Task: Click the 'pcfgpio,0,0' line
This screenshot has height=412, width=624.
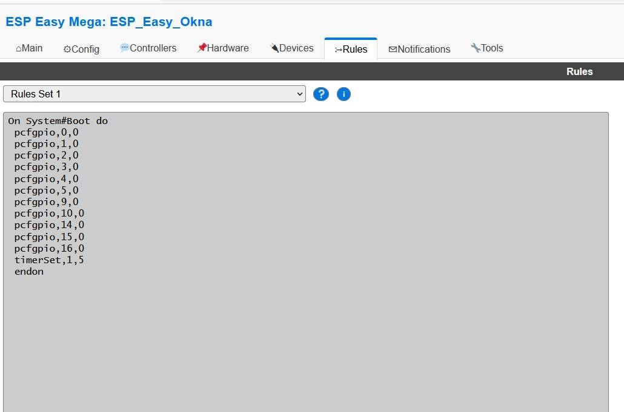Action: pos(46,132)
